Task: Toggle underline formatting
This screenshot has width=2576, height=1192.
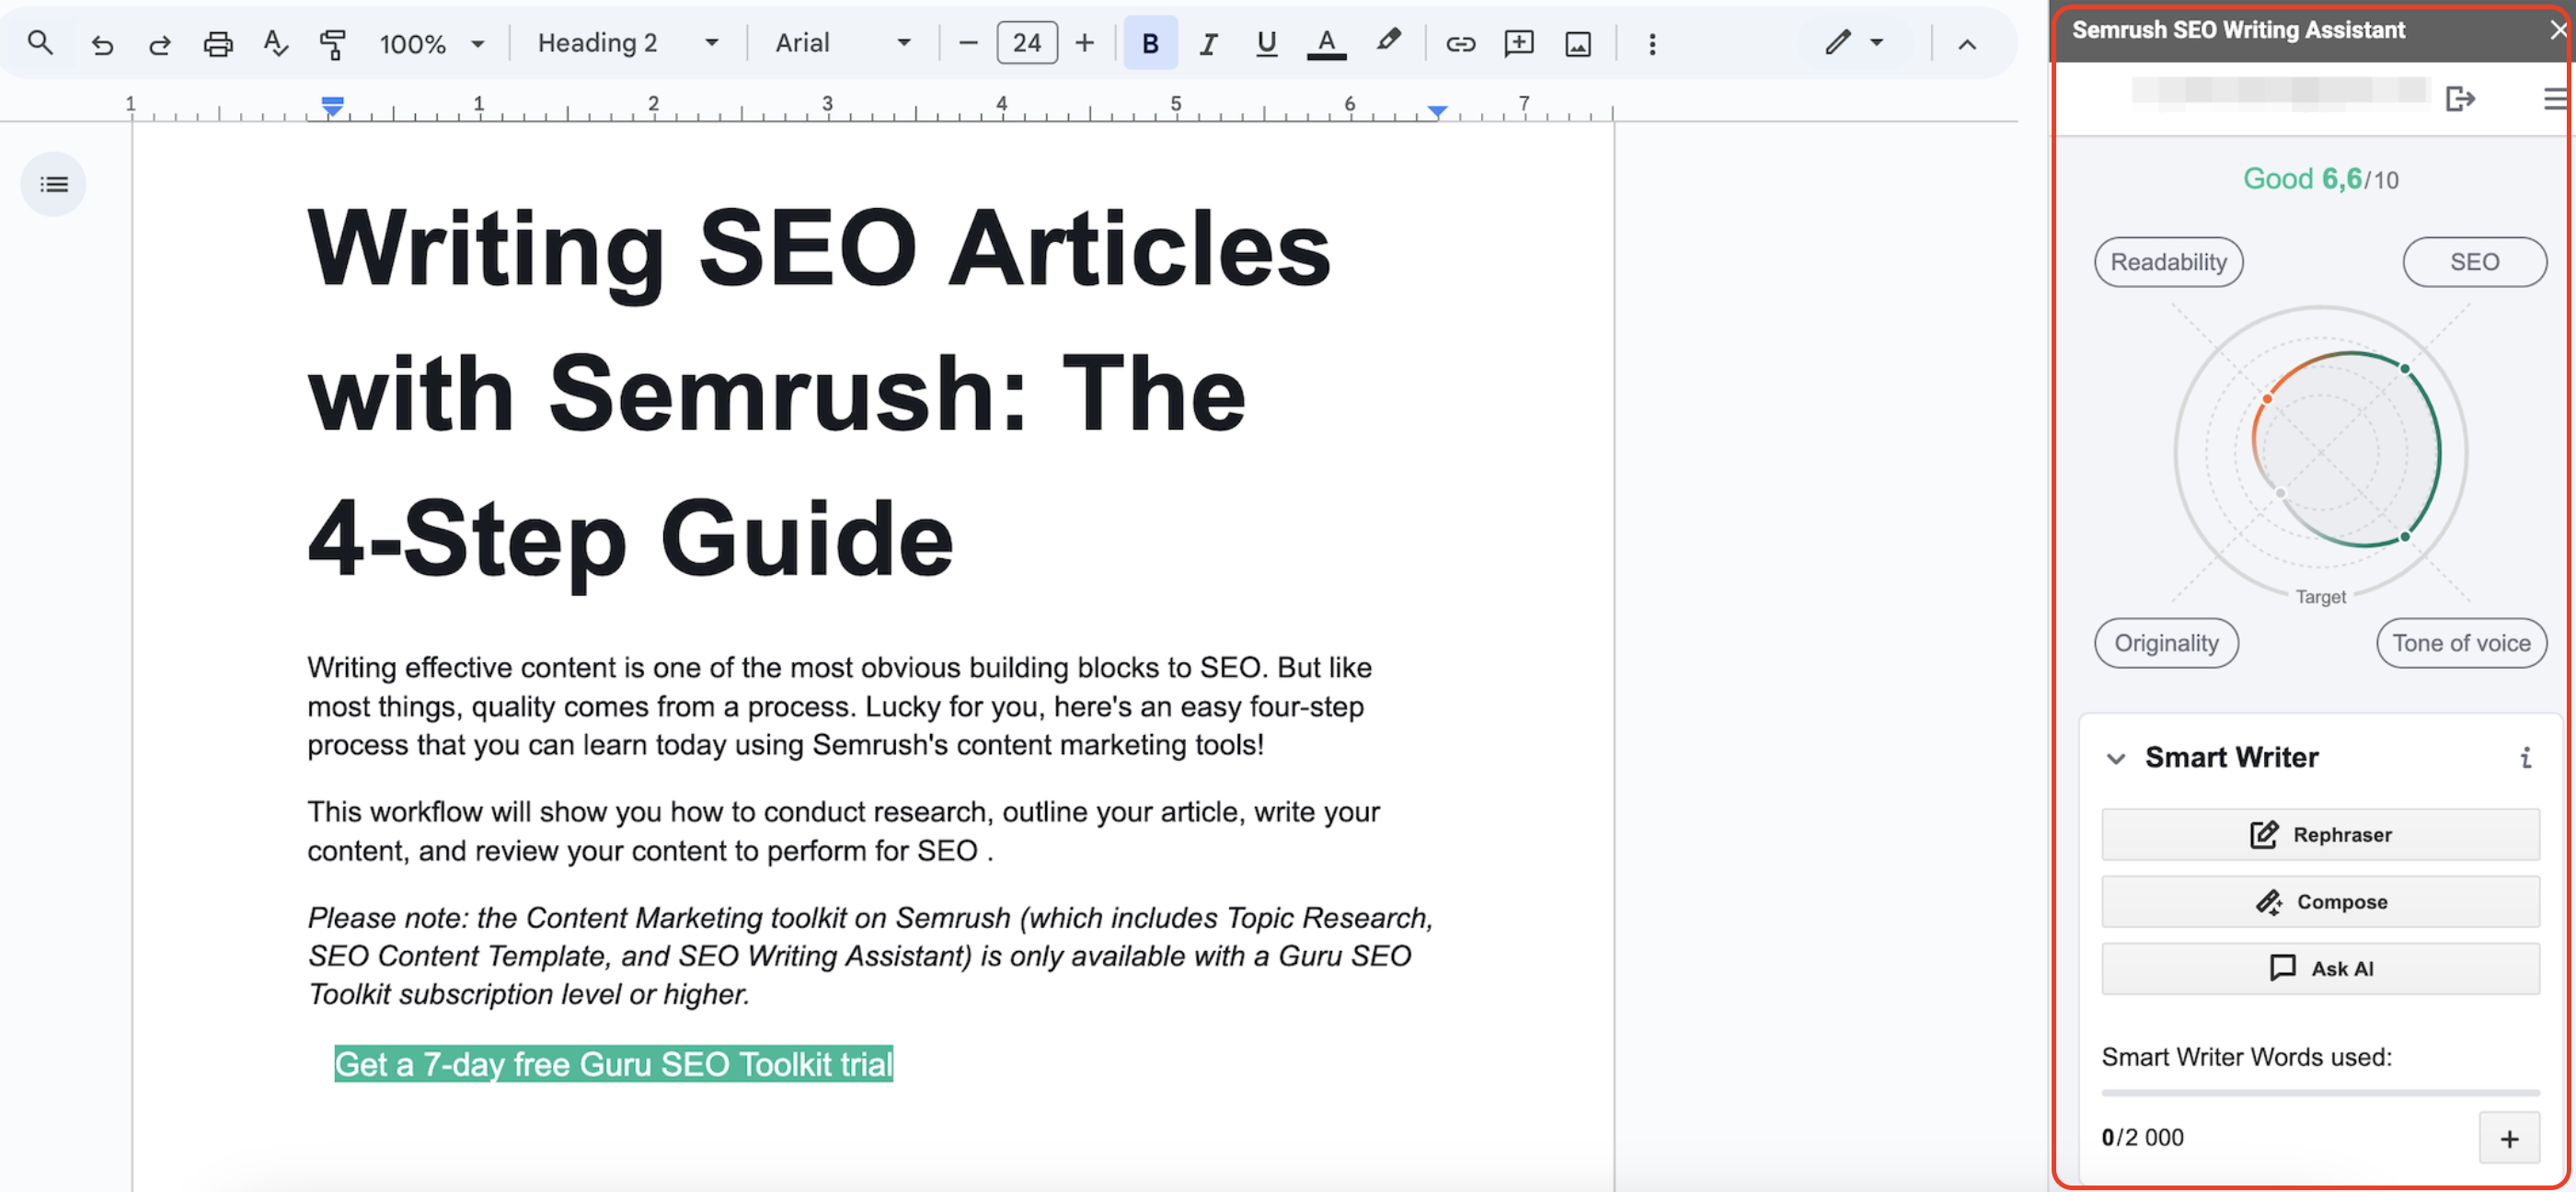Action: 1265,42
